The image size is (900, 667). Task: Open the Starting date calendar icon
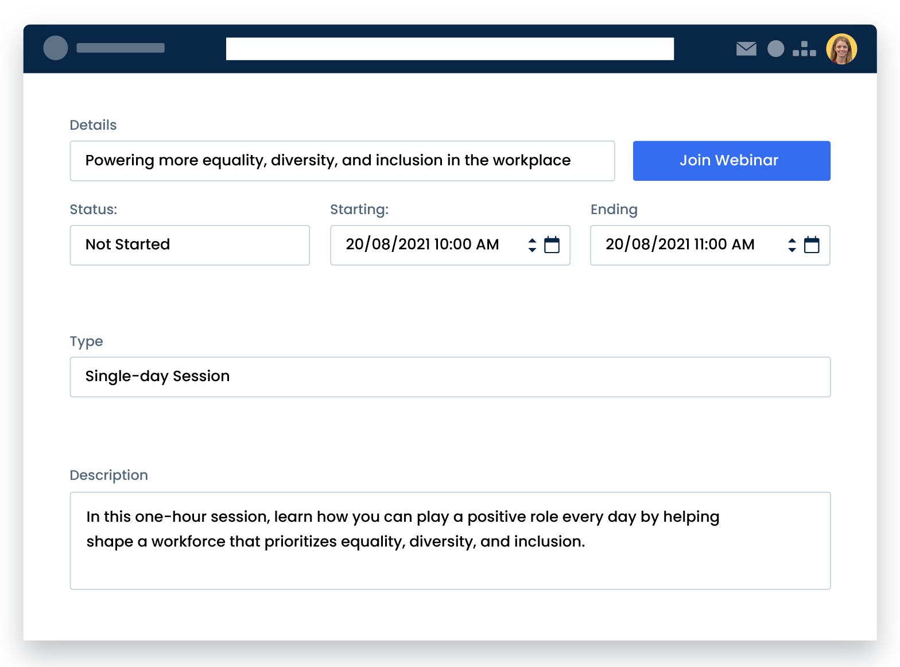coord(552,245)
